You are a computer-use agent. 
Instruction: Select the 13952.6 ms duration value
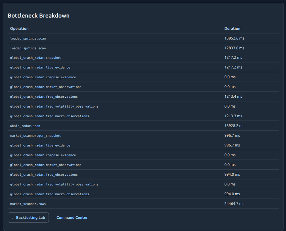pyautogui.click(x=234, y=38)
